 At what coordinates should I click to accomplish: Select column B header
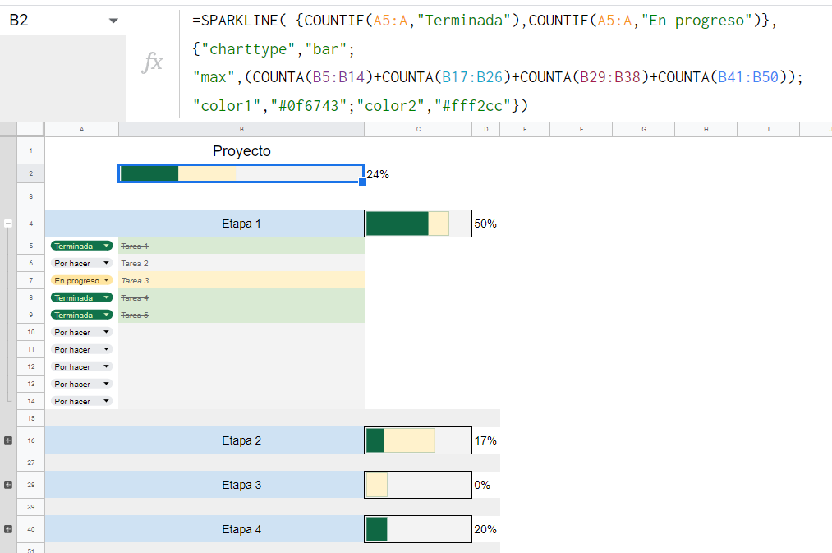[241, 129]
